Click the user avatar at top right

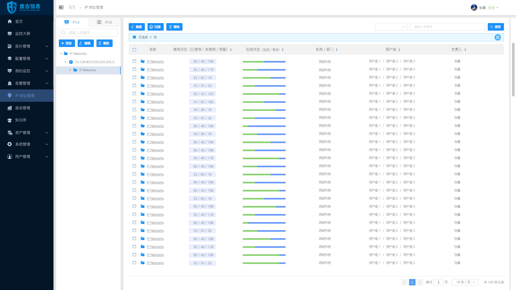click(x=474, y=8)
